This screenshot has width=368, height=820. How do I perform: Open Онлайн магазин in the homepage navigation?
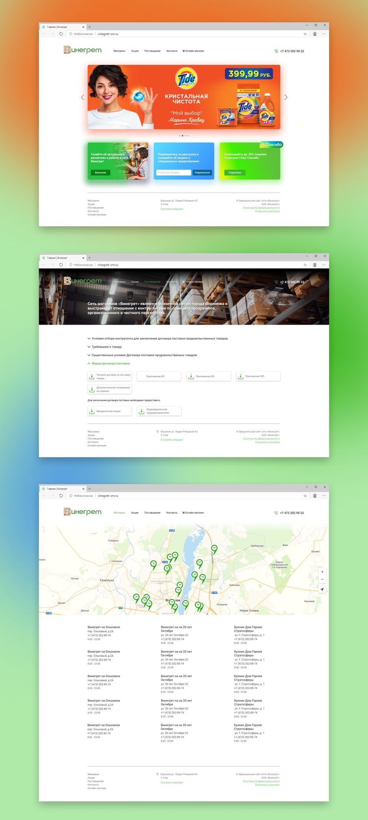pyautogui.click(x=193, y=51)
